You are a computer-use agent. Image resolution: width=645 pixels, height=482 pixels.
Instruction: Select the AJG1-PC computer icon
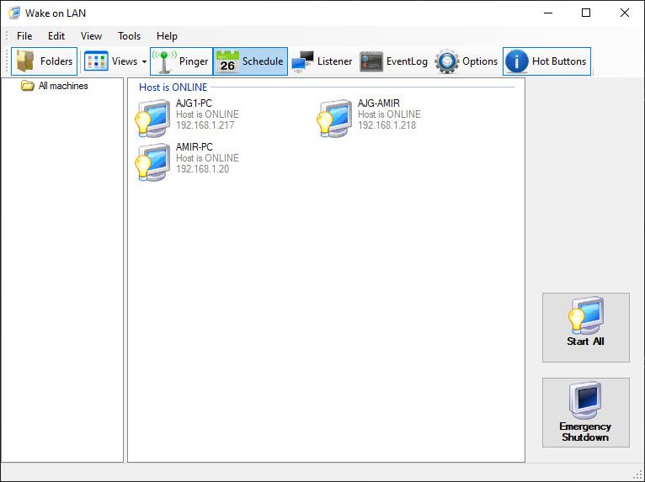coord(152,118)
